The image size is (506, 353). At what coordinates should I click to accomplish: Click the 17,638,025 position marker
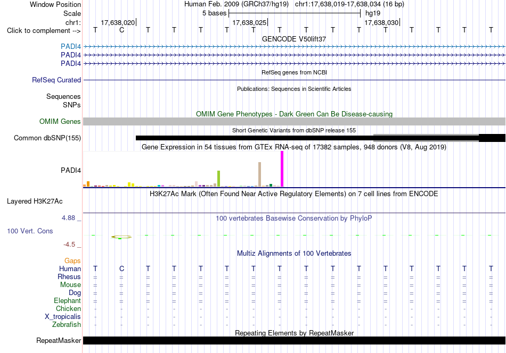[x=250, y=22]
